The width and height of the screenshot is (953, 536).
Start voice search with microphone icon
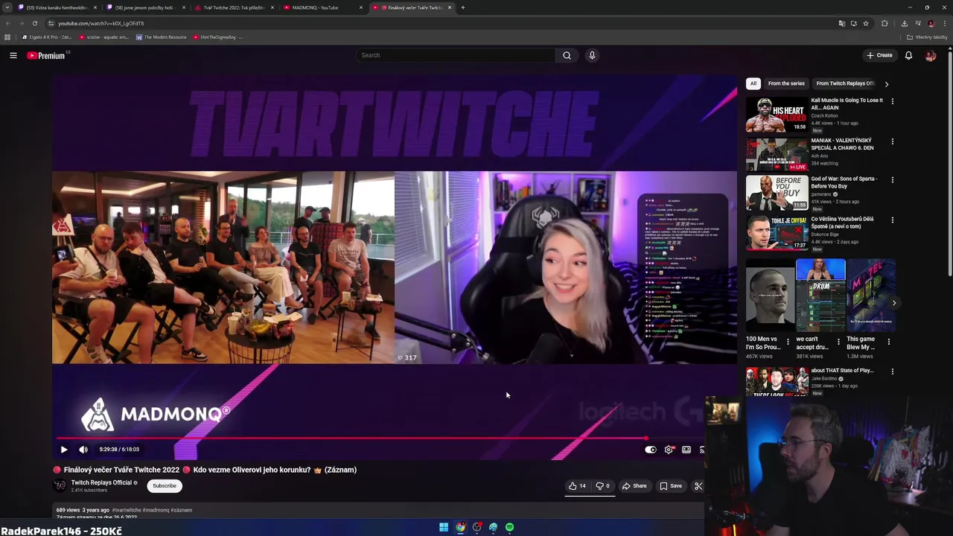(x=592, y=55)
